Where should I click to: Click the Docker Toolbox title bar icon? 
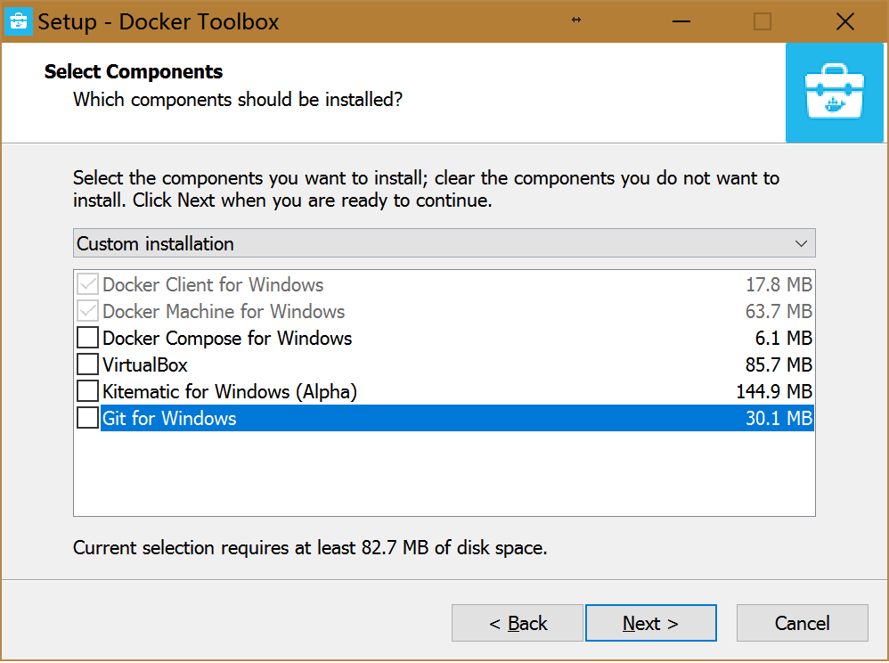point(20,21)
